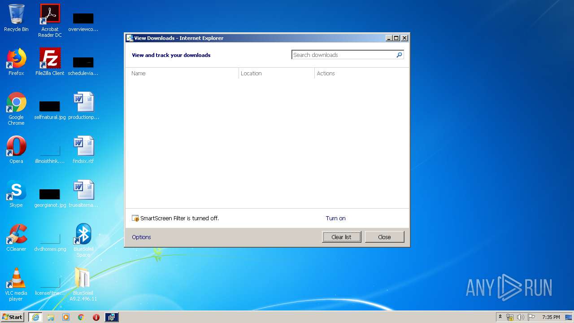This screenshot has width=574, height=323.
Task: Click Chrome icon in taskbar
Action: 81,317
